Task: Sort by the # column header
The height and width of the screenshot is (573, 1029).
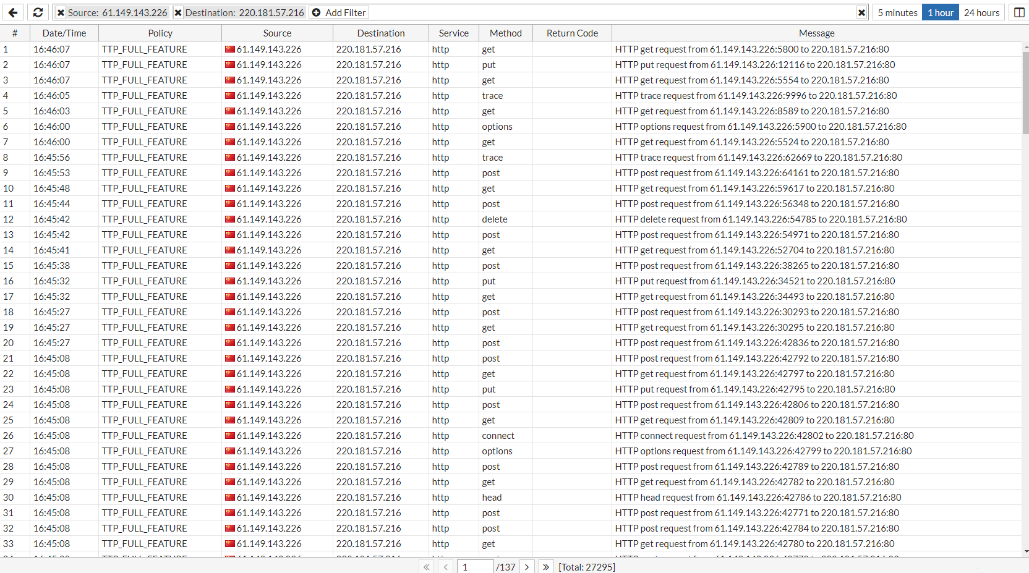Action: [x=15, y=33]
